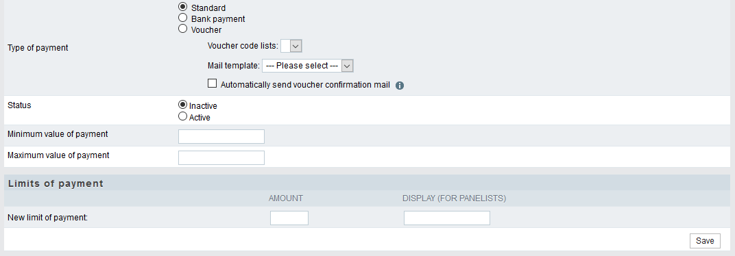Click the Save button
Image resolution: width=735 pixels, height=256 pixels.
[705, 240]
